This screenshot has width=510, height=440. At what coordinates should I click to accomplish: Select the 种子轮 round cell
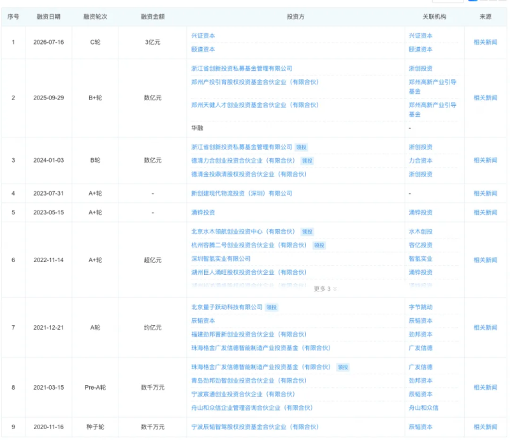click(95, 427)
